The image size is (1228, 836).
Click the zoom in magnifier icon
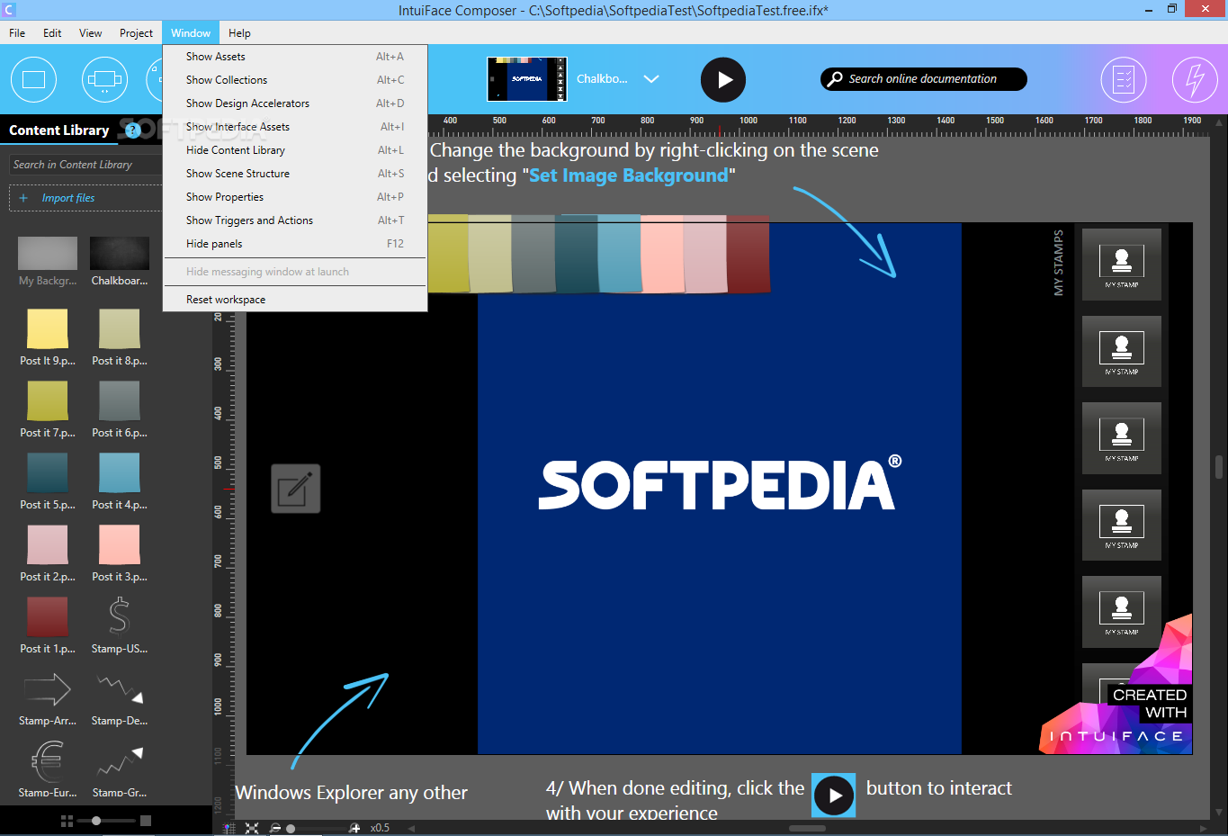354,828
